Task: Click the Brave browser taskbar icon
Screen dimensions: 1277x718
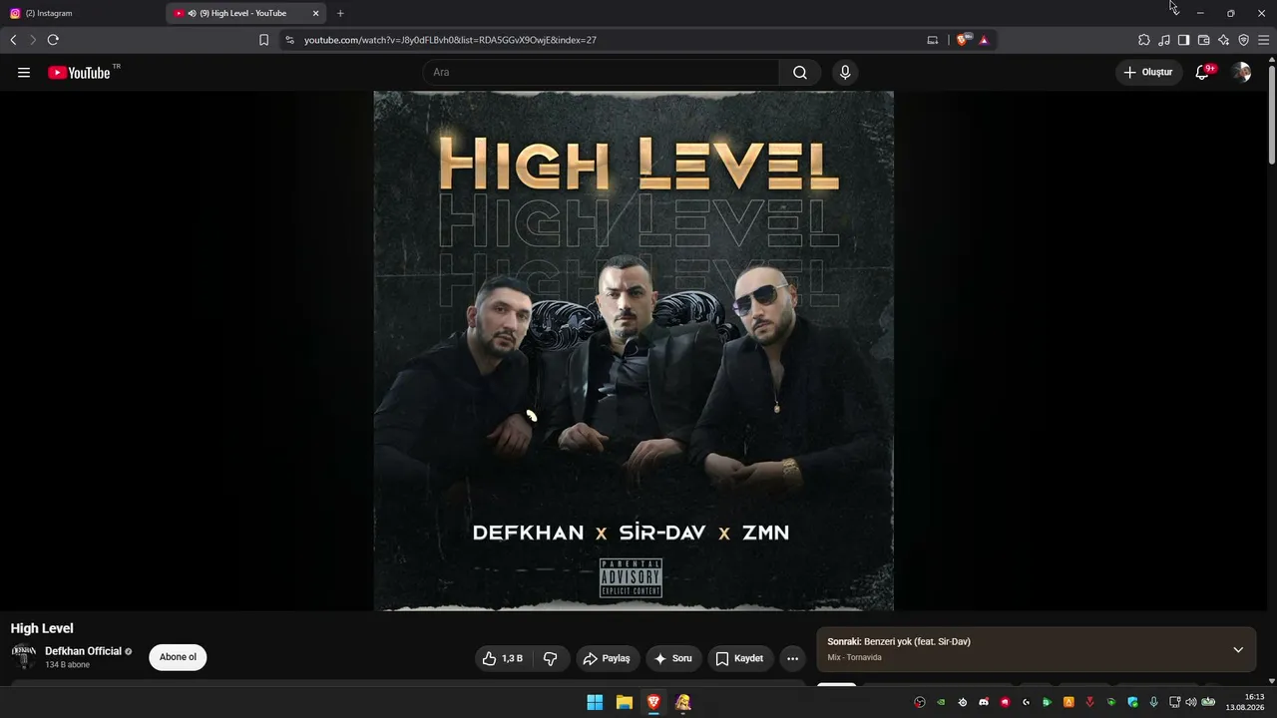Action: click(653, 702)
